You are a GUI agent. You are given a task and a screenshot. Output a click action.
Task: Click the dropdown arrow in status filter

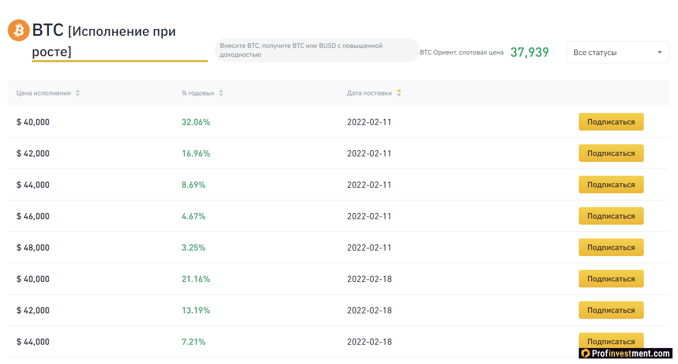pyautogui.click(x=660, y=52)
